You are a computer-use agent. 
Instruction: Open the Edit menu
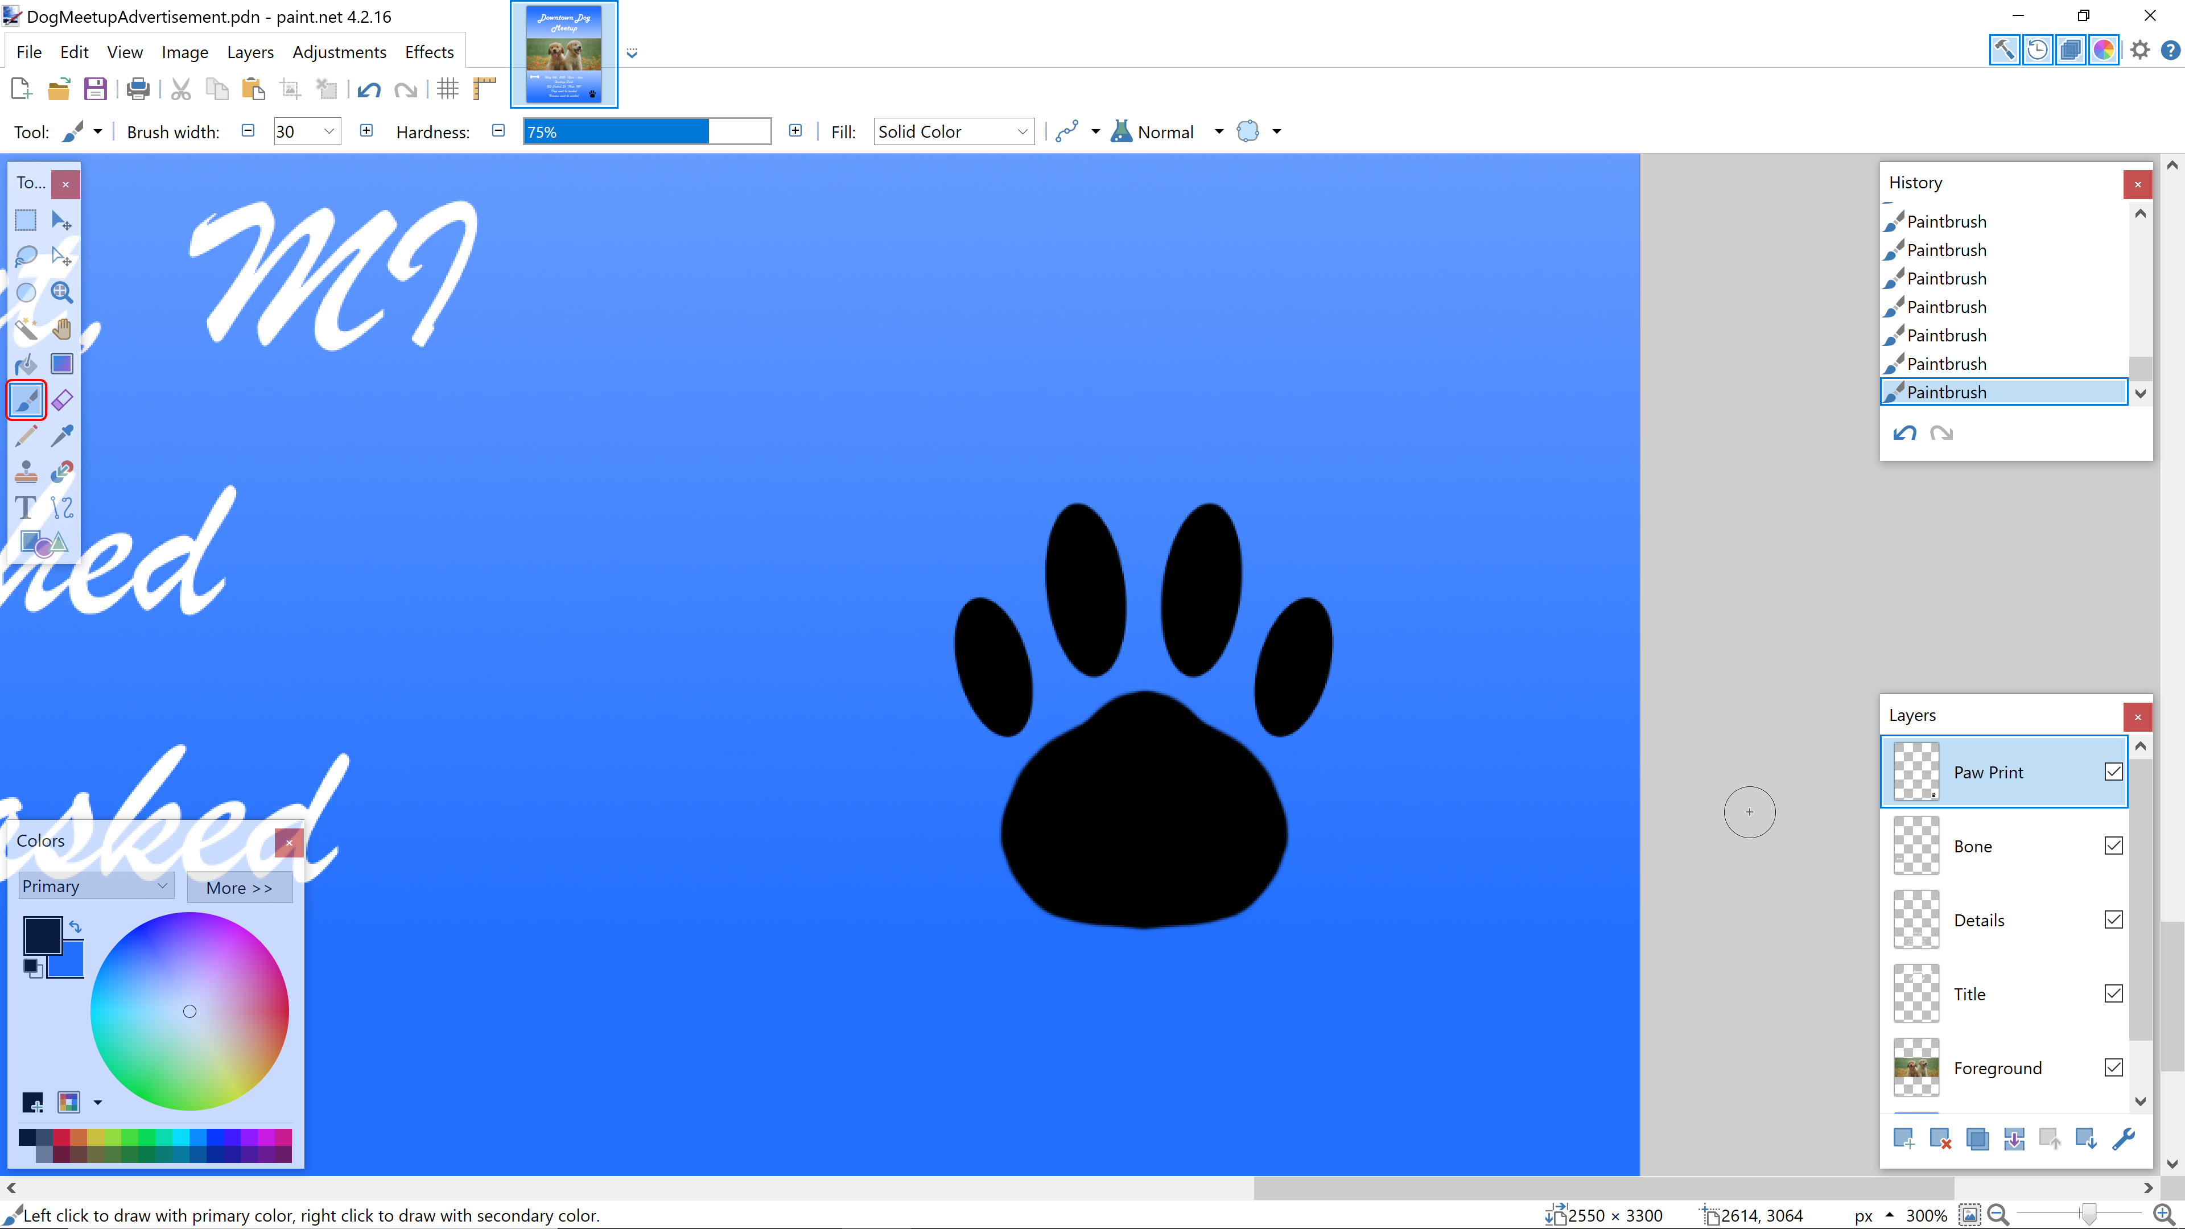[x=74, y=52]
